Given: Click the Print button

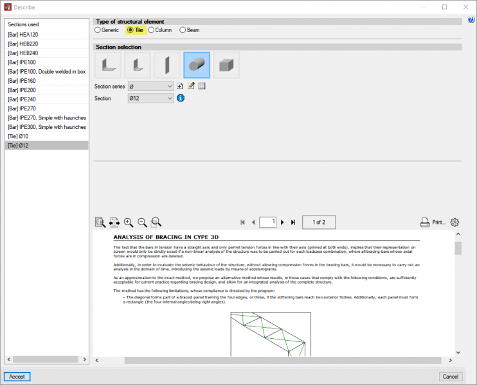Looking at the screenshot, I should pos(433,222).
